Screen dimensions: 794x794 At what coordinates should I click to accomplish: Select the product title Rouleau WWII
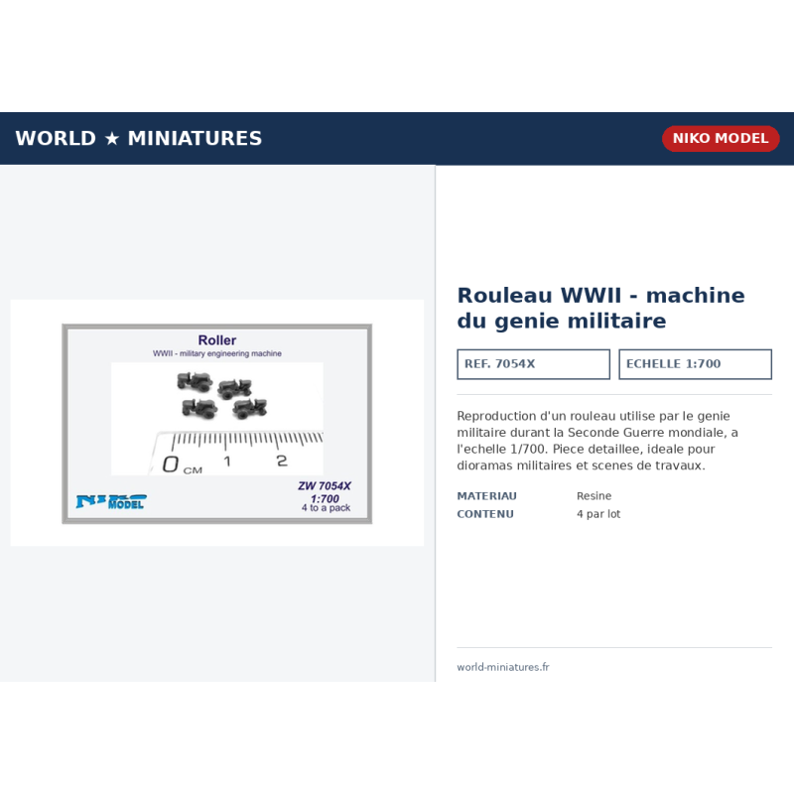(600, 308)
